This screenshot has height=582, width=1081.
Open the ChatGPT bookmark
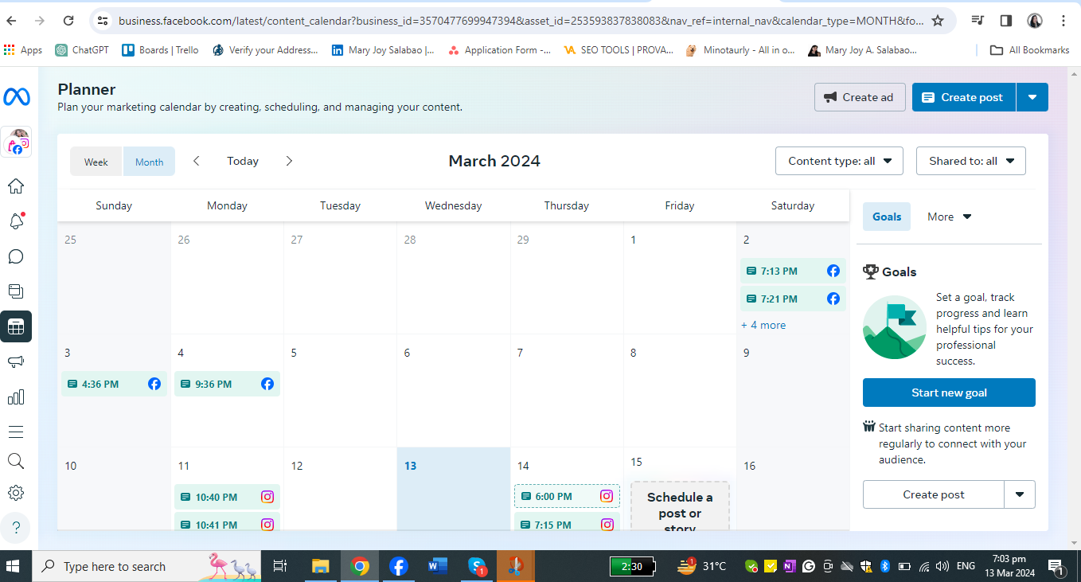click(x=82, y=49)
